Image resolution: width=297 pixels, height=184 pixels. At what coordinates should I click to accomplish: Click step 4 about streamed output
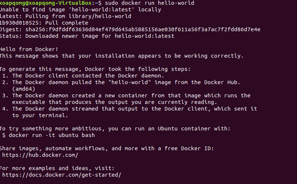[130, 112]
